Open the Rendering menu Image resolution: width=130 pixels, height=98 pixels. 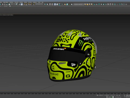coord(11,2)
